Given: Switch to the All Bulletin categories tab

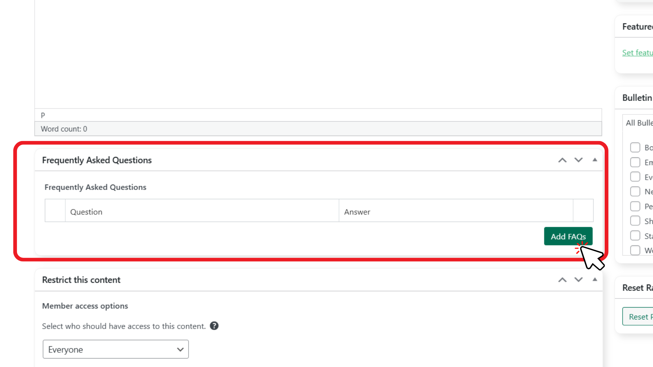Looking at the screenshot, I should pyautogui.click(x=639, y=123).
